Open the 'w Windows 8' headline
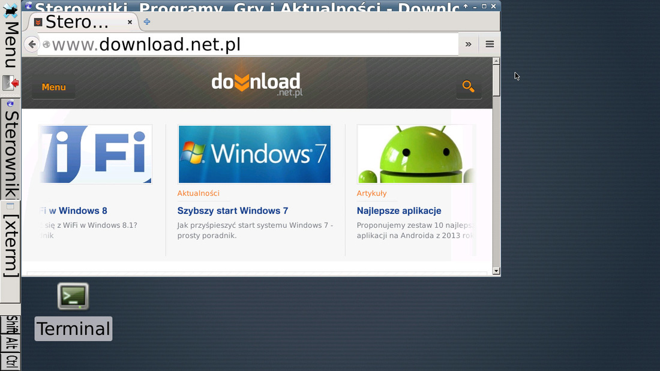 point(78,211)
